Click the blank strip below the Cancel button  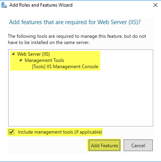(138, 152)
